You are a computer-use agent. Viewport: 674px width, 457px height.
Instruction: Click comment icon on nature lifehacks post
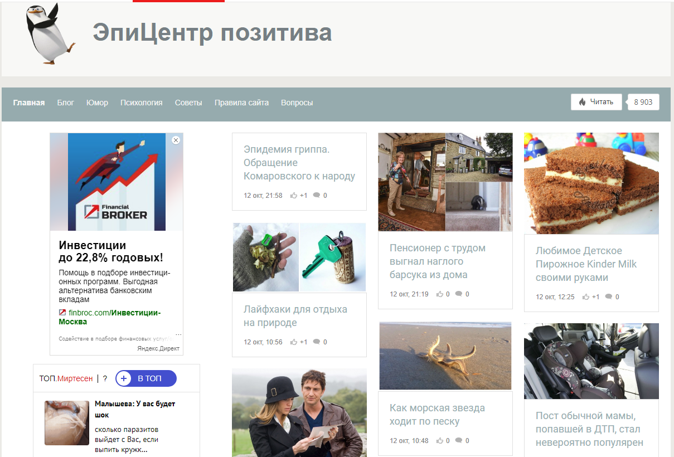click(317, 342)
